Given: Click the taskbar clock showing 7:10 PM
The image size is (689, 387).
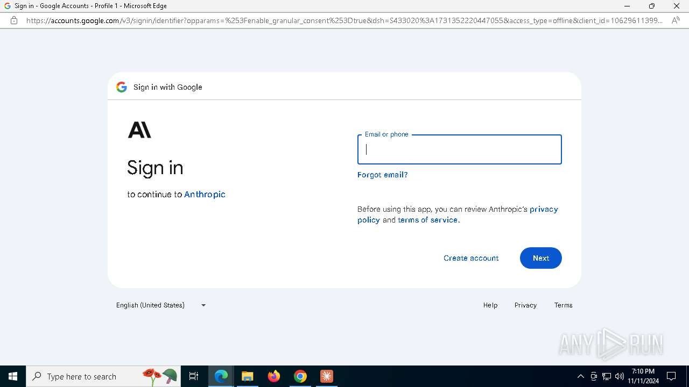Looking at the screenshot, I should (643, 376).
